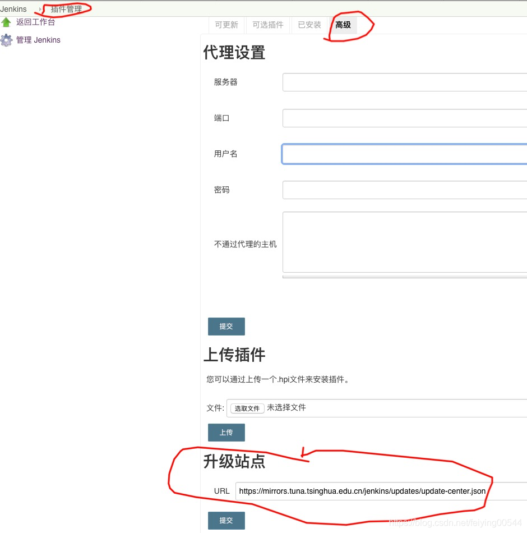The height and width of the screenshot is (533, 527).
Task: Click into the 用户名 field
Action: click(x=405, y=154)
